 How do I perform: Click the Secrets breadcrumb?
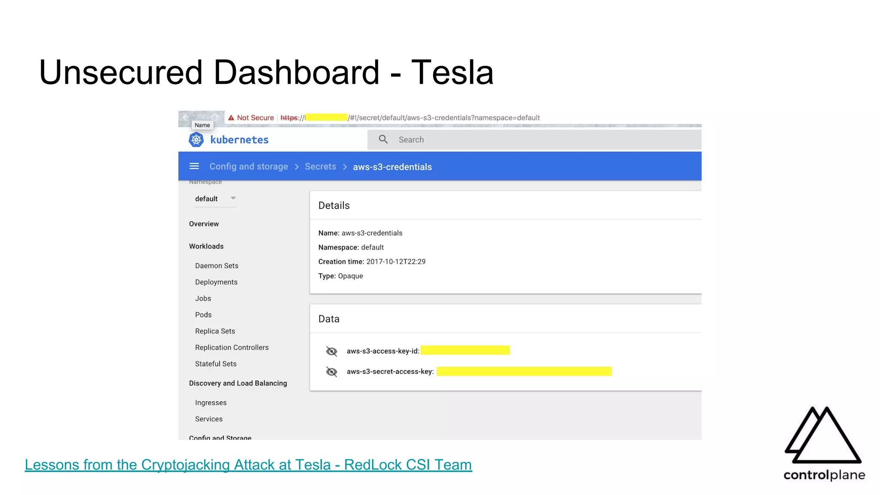point(321,166)
